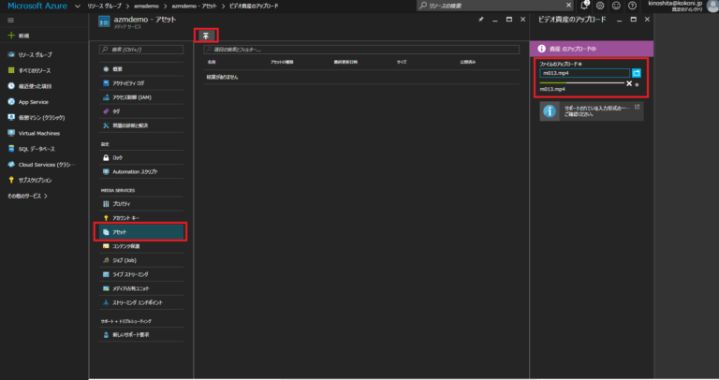Click the m013.mp4 file upload input
This screenshot has width=719, height=380.
(x=584, y=73)
